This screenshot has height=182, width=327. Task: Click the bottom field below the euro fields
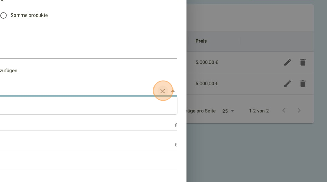[x=86, y=164]
